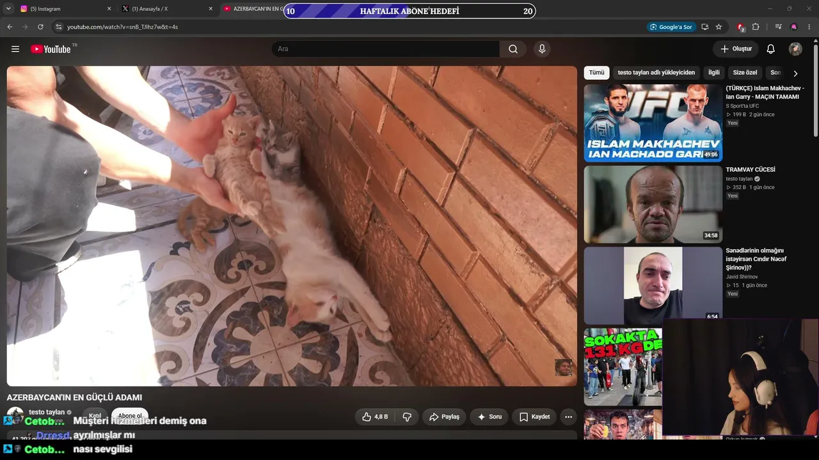Click the search magnifier button
The image size is (819, 460).
[513, 49]
